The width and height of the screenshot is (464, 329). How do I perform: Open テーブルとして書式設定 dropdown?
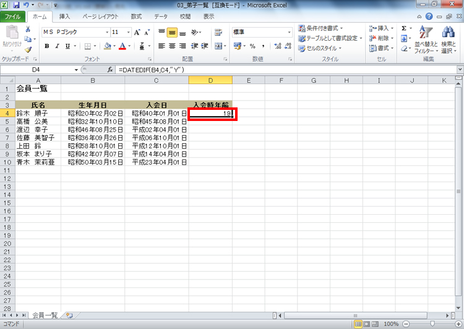click(x=330, y=38)
